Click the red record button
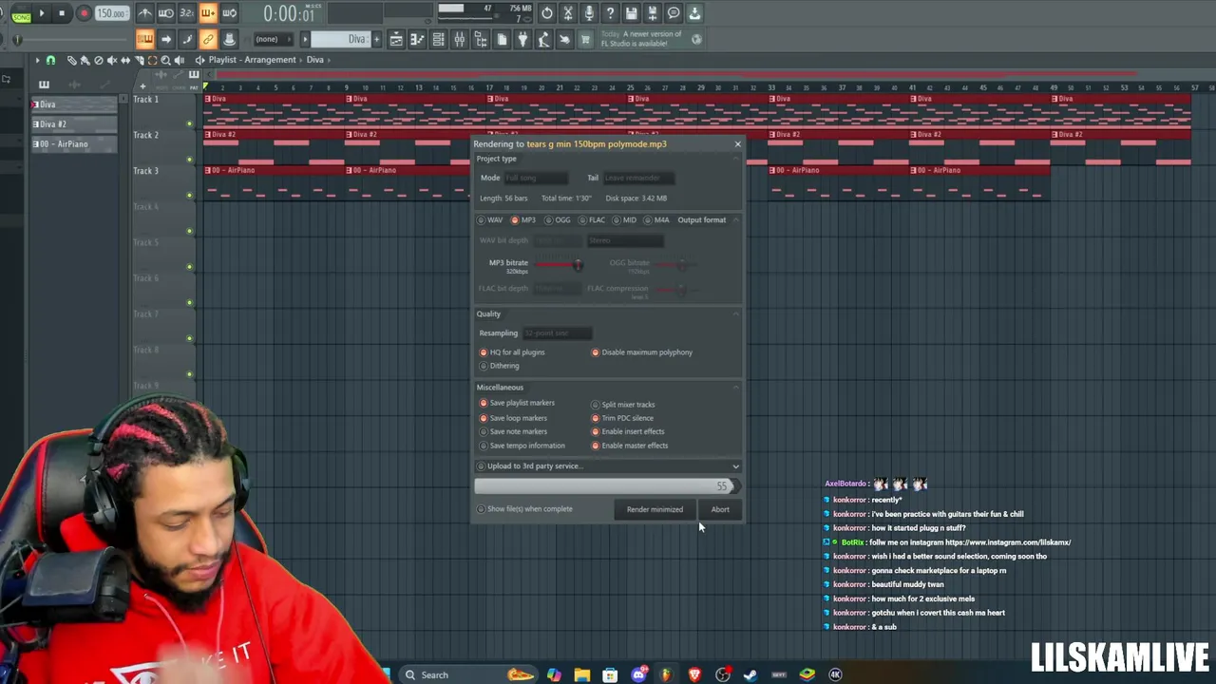Screen dimensions: 1216x684 pyautogui.click(x=83, y=13)
